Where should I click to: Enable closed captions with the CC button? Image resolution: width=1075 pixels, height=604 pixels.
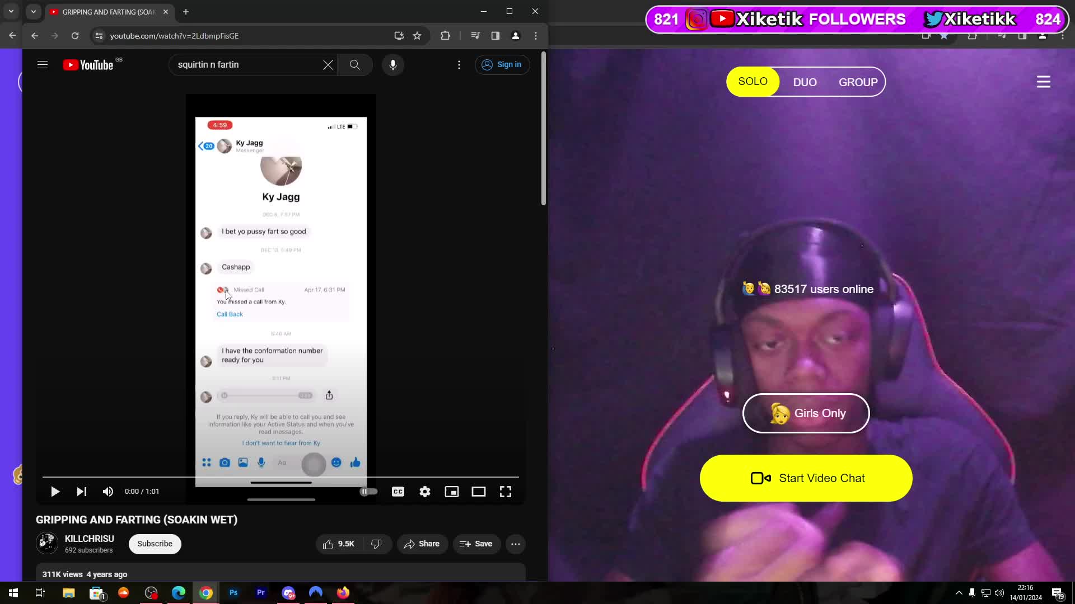(398, 492)
